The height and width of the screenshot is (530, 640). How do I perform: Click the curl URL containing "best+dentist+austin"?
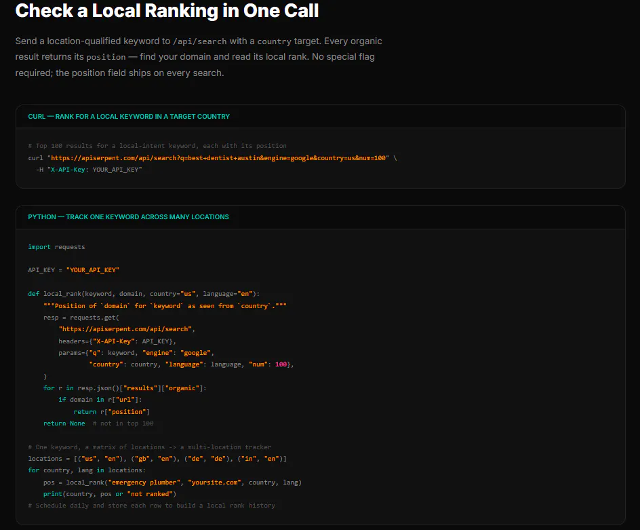[218, 157]
